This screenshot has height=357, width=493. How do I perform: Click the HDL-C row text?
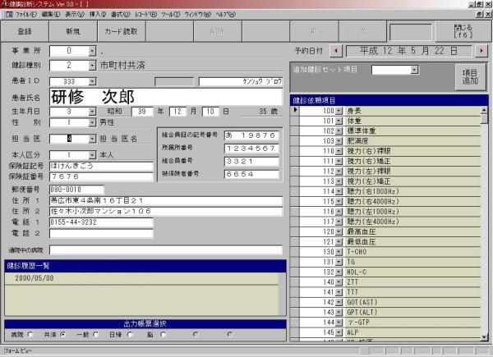pyautogui.click(x=357, y=272)
